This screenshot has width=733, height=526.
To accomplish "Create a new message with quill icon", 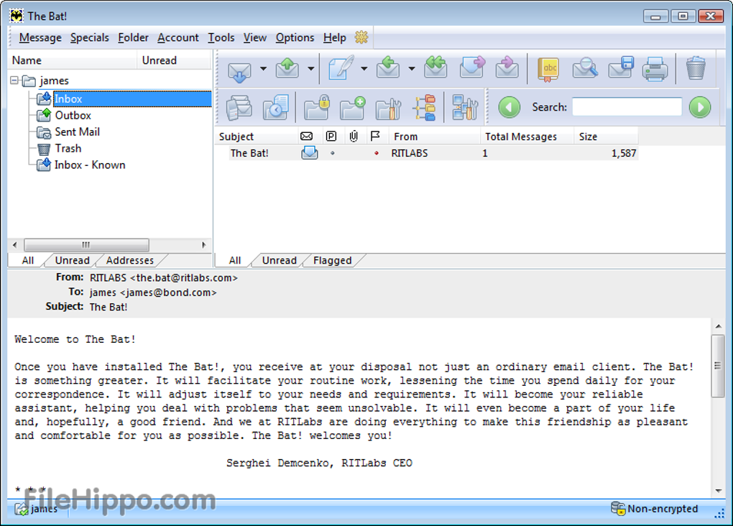I will click(x=340, y=69).
